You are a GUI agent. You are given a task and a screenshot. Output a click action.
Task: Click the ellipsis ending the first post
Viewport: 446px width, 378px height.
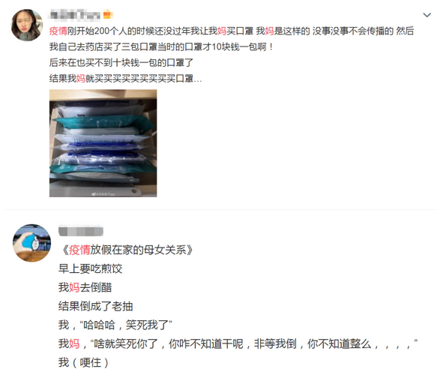[x=198, y=80]
